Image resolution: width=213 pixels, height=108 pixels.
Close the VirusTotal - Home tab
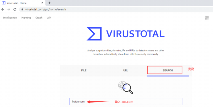[42, 3]
